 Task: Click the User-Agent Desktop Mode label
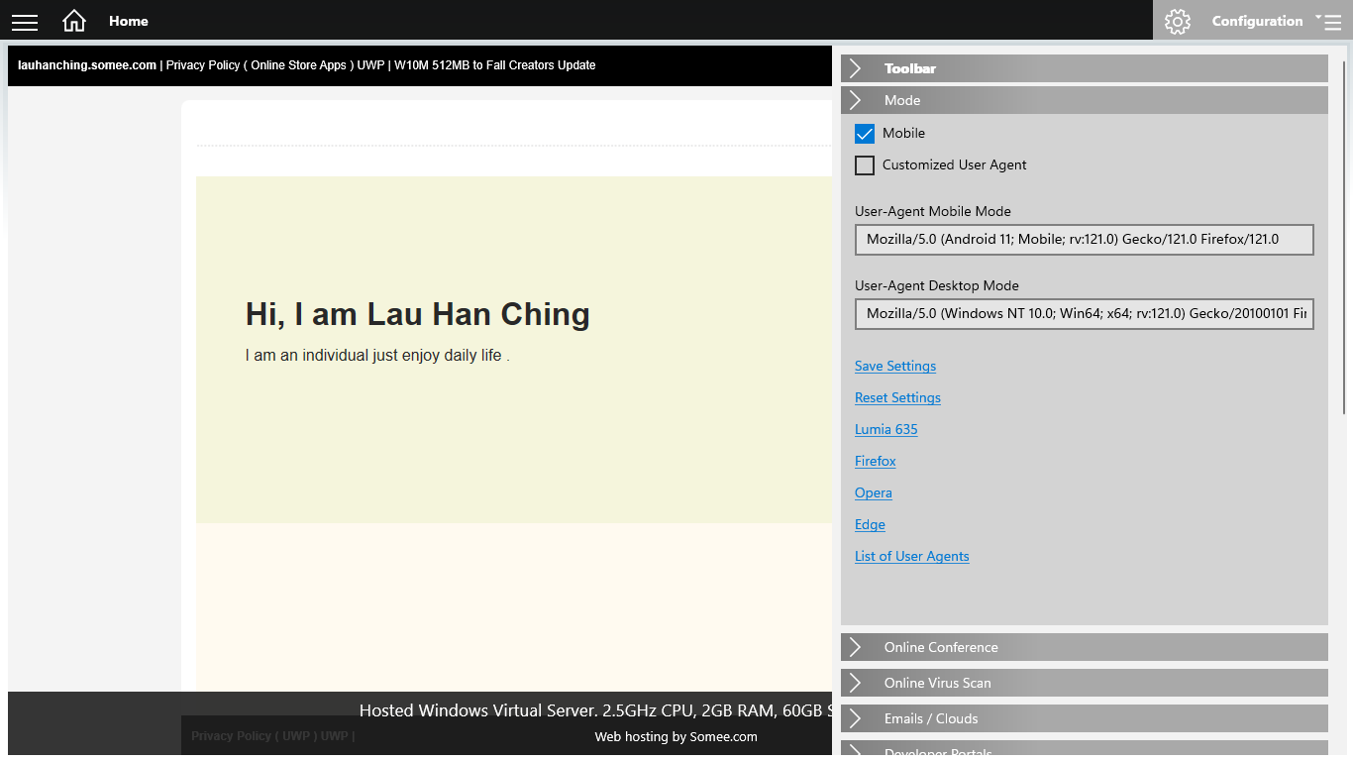click(937, 285)
